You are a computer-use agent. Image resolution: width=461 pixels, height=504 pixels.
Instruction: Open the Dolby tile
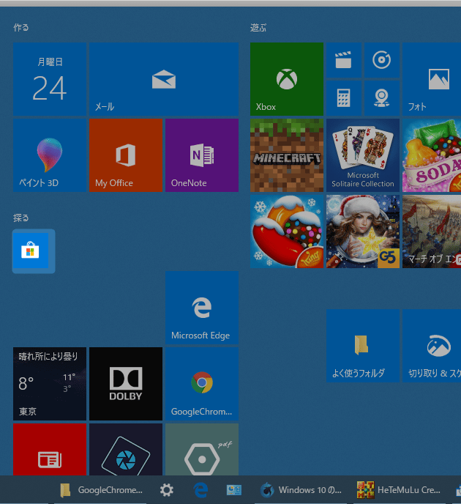tap(126, 384)
